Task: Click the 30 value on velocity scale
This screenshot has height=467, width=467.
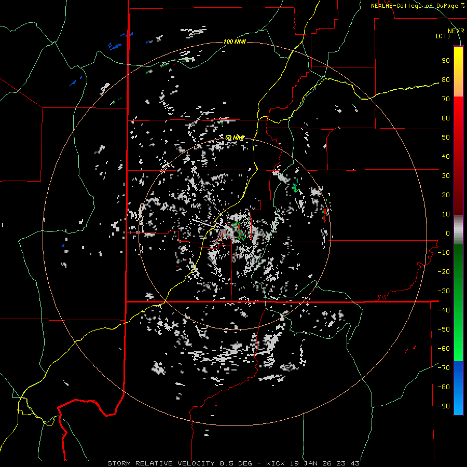Action: 446,176
